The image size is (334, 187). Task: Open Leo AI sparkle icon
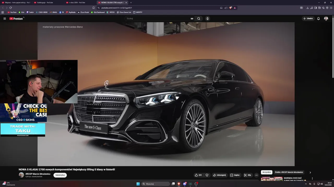pos(323,8)
